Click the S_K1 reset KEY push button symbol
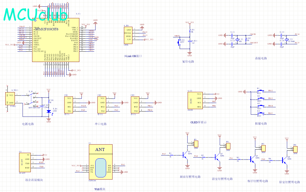 tap(179, 42)
